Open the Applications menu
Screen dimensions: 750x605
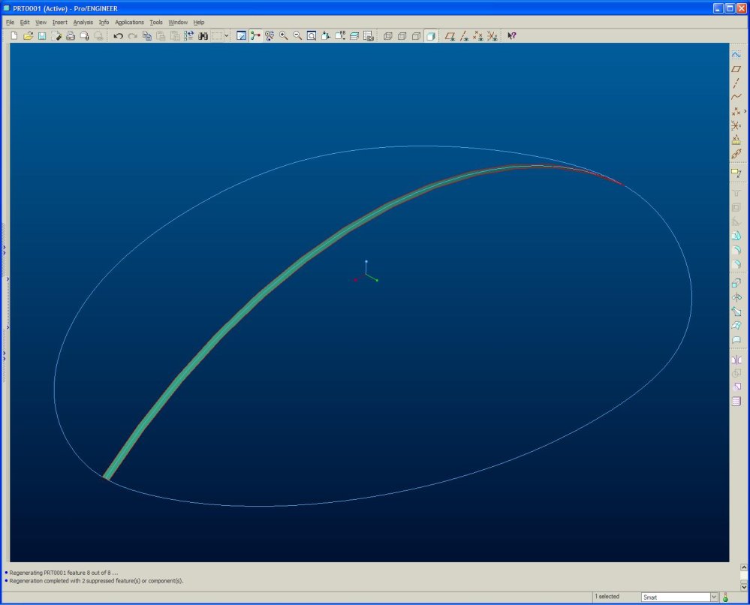(129, 23)
